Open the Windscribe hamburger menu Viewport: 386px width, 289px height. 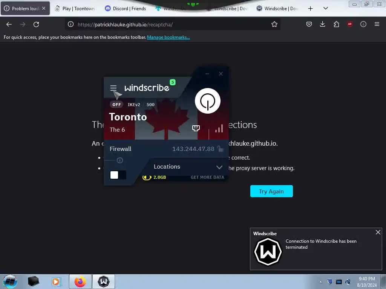click(x=113, y=88)
